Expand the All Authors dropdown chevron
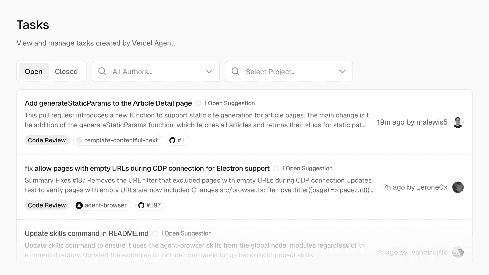Screen dimensions: 489x275 [x=209, y=72]
